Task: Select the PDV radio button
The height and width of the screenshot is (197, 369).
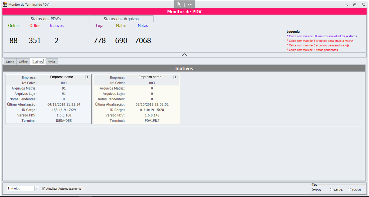Action: (314, 190)
